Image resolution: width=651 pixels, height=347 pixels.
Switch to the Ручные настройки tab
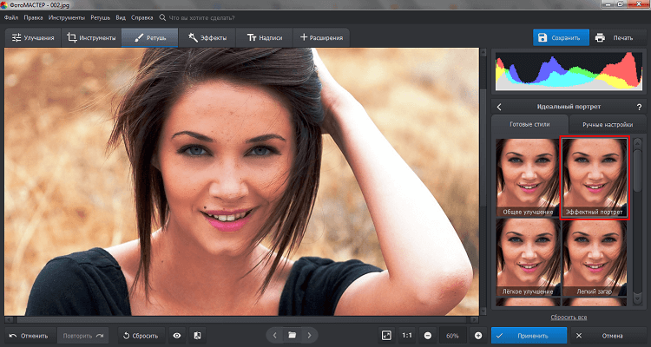(608, 125)
